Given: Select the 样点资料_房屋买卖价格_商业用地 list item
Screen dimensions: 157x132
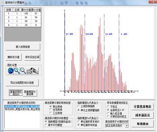Looking at the screenshot, I should [x=22, y=109].
